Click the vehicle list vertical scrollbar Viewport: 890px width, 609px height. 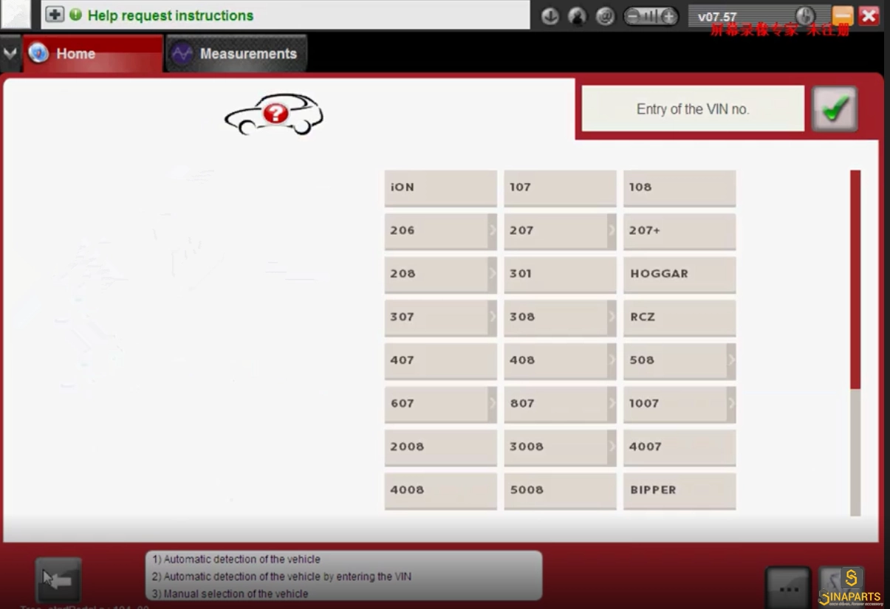tap(855, 343)
